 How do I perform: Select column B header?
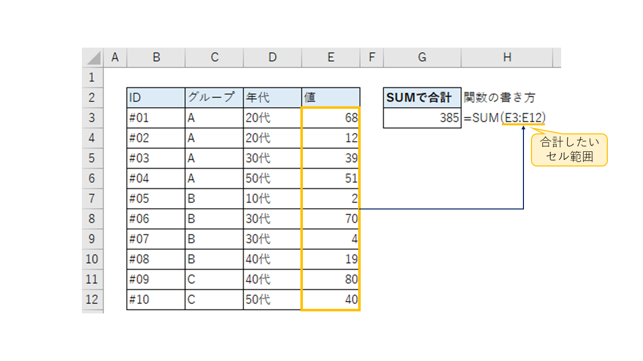(x=156, y=58)
